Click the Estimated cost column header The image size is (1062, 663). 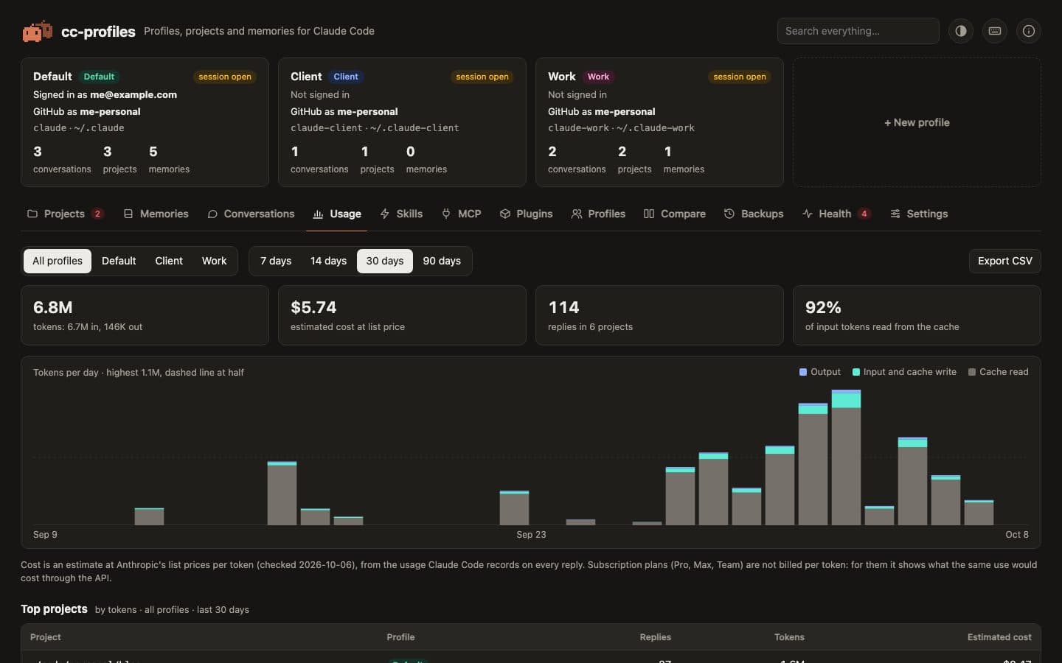999,637
